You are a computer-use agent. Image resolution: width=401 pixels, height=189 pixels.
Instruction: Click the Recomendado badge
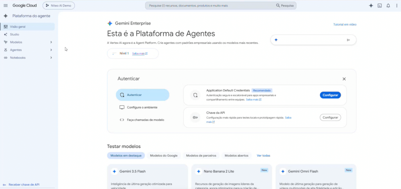(x=262, y=90)
